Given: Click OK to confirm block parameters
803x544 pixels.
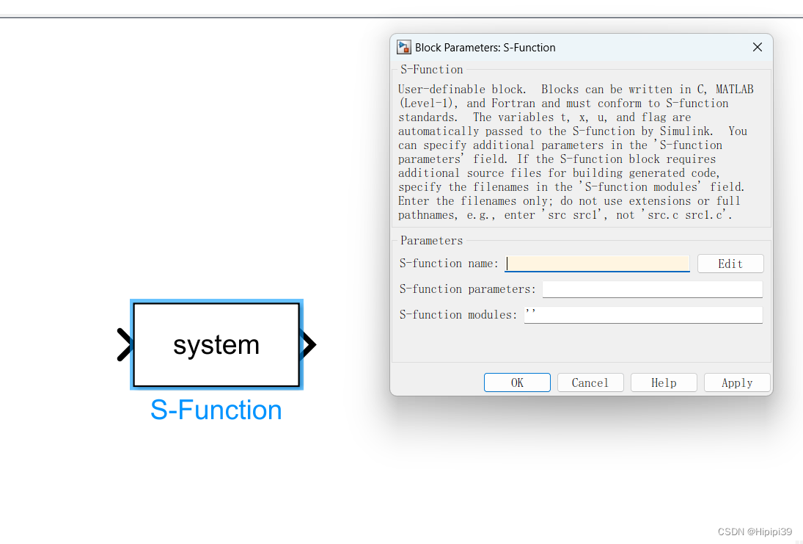Looking at the screenshot, I should [x=517, y=382].
